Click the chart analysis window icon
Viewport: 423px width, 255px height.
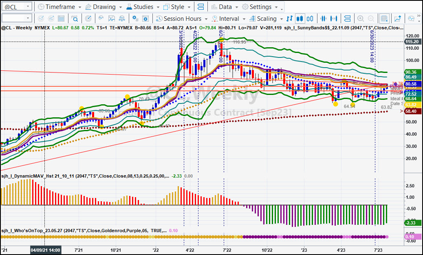tap(111, 19)
